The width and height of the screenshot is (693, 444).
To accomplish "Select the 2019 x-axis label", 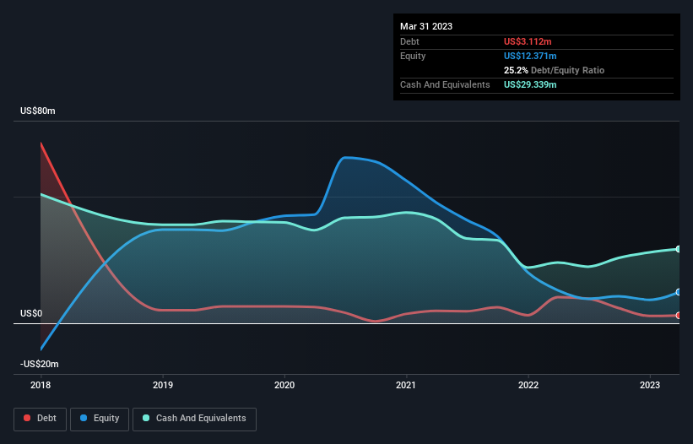I will [163, 385].
